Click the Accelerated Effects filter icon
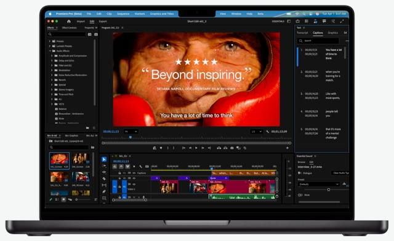Viewport: 394px width, 241px height. pyautogui.click(x=90, y=34)
